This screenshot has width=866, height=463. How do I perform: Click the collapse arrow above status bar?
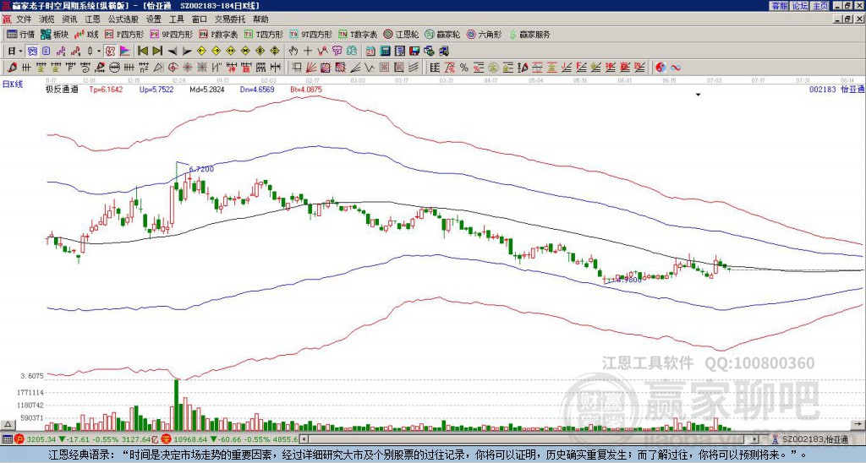(7, 425)
